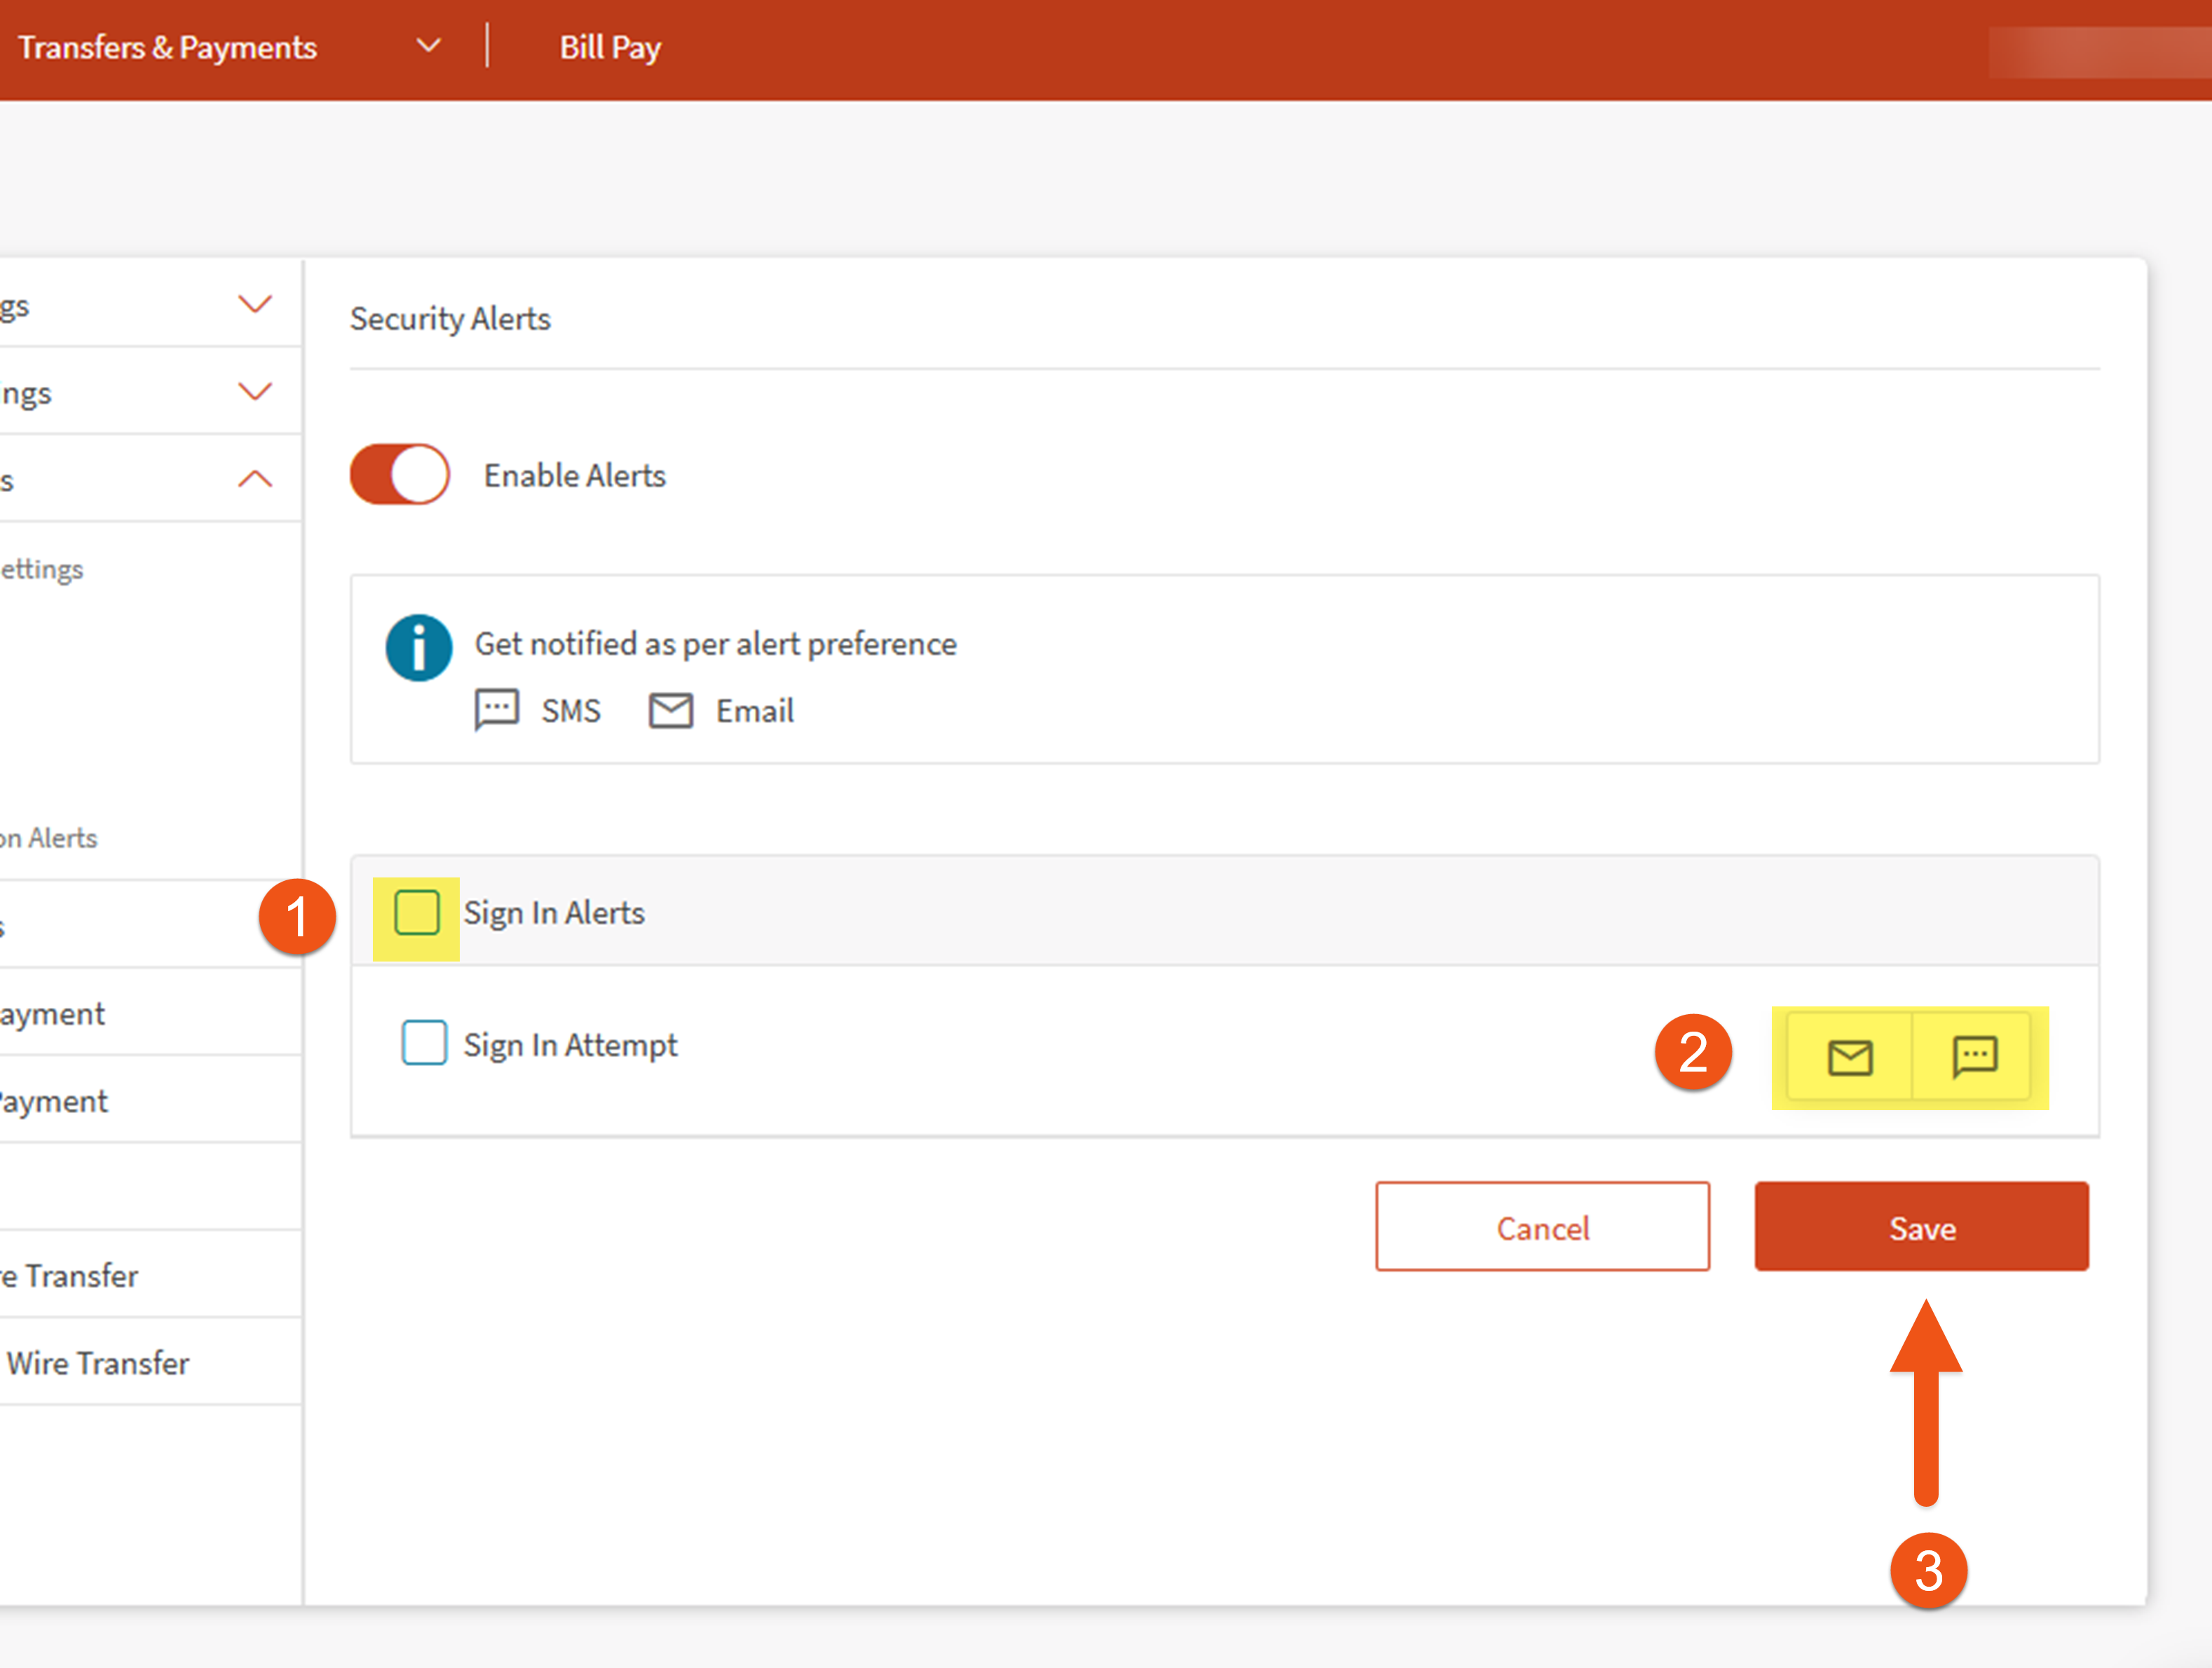Check the Sign In Alerts checkbox
This screenshot has width=2212, height=1668.
tap(417, 912)
